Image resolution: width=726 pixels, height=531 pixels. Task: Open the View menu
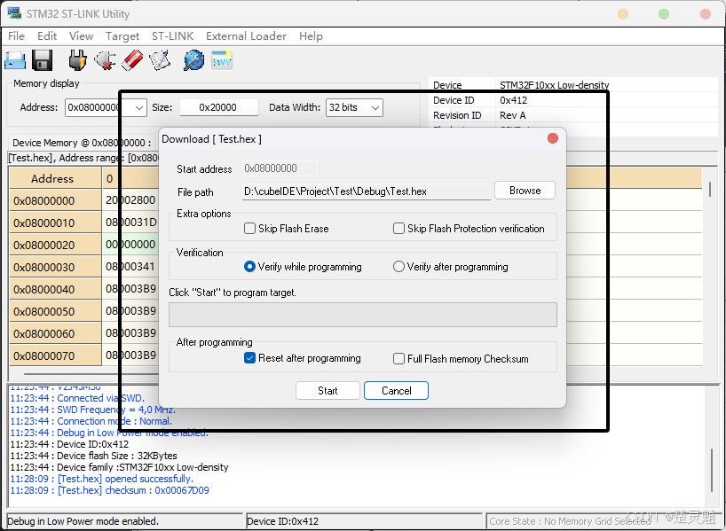(81, 36)
